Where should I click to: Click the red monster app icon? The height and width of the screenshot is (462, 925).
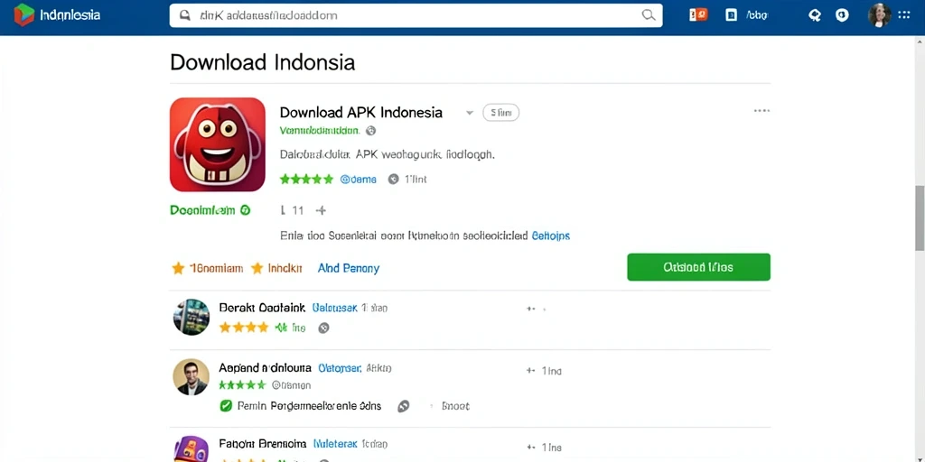[218, 144]
